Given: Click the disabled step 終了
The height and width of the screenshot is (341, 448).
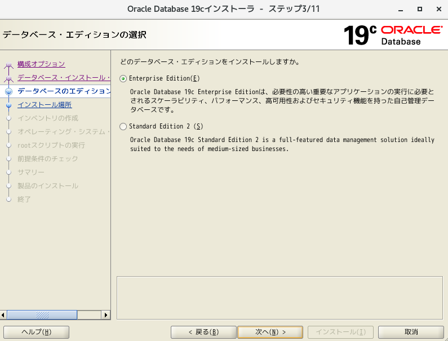Looking at the screenshot, I should [24, 199].
